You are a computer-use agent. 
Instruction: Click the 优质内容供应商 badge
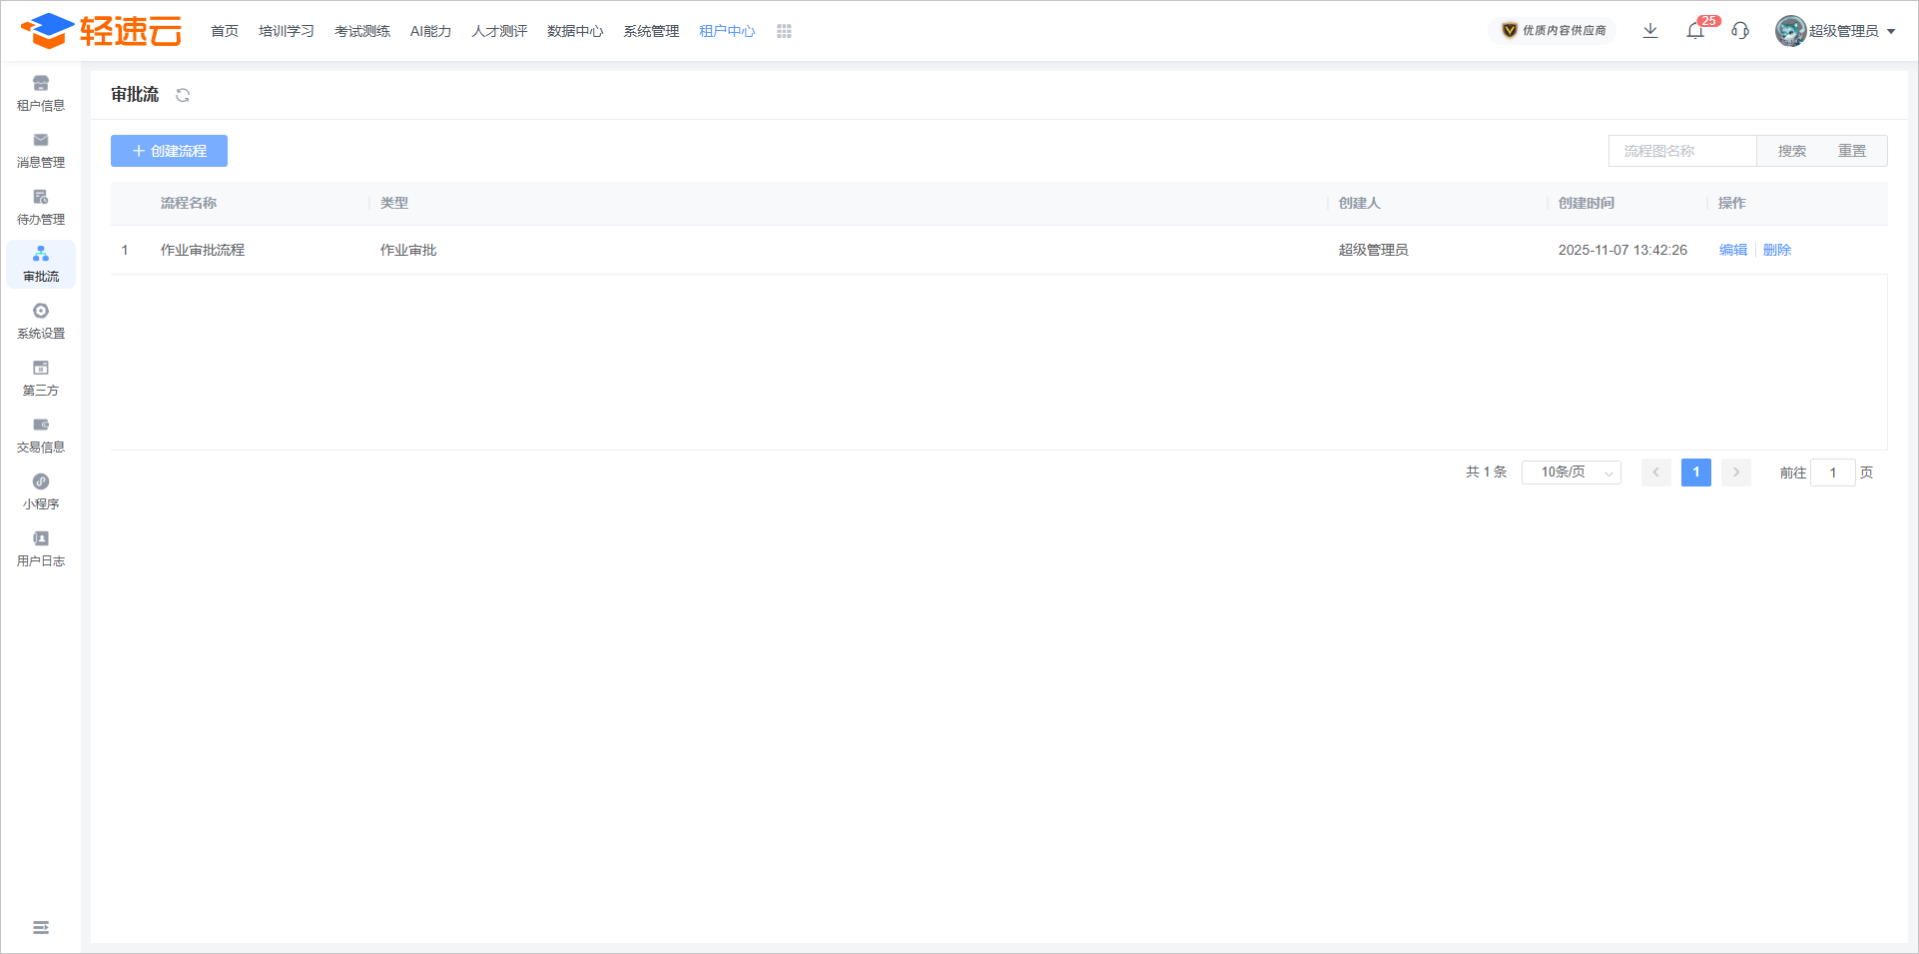[1554, 31]
